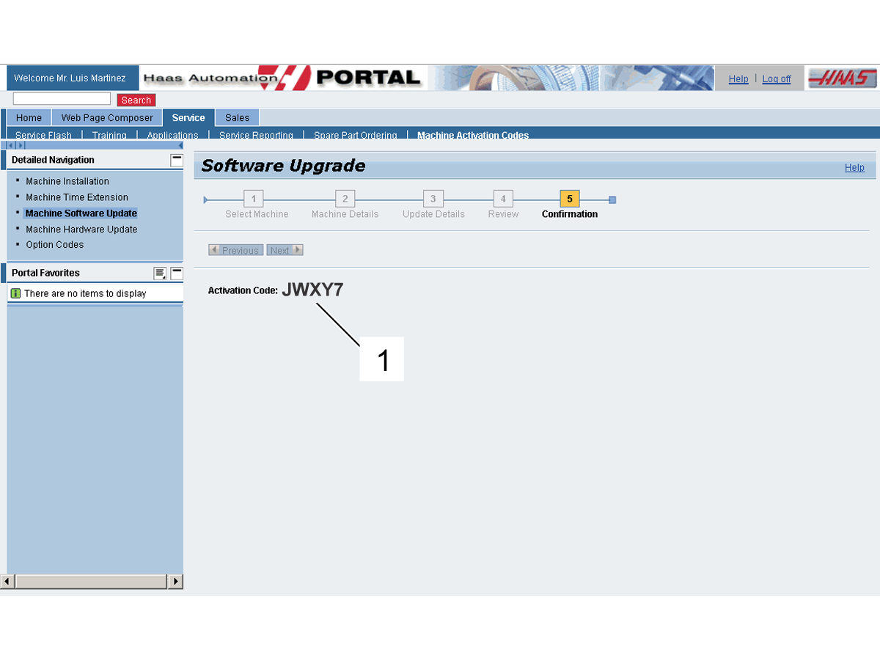Open Spare Part Ordering submenu item
880x660 pixels.
coord(356,135)
